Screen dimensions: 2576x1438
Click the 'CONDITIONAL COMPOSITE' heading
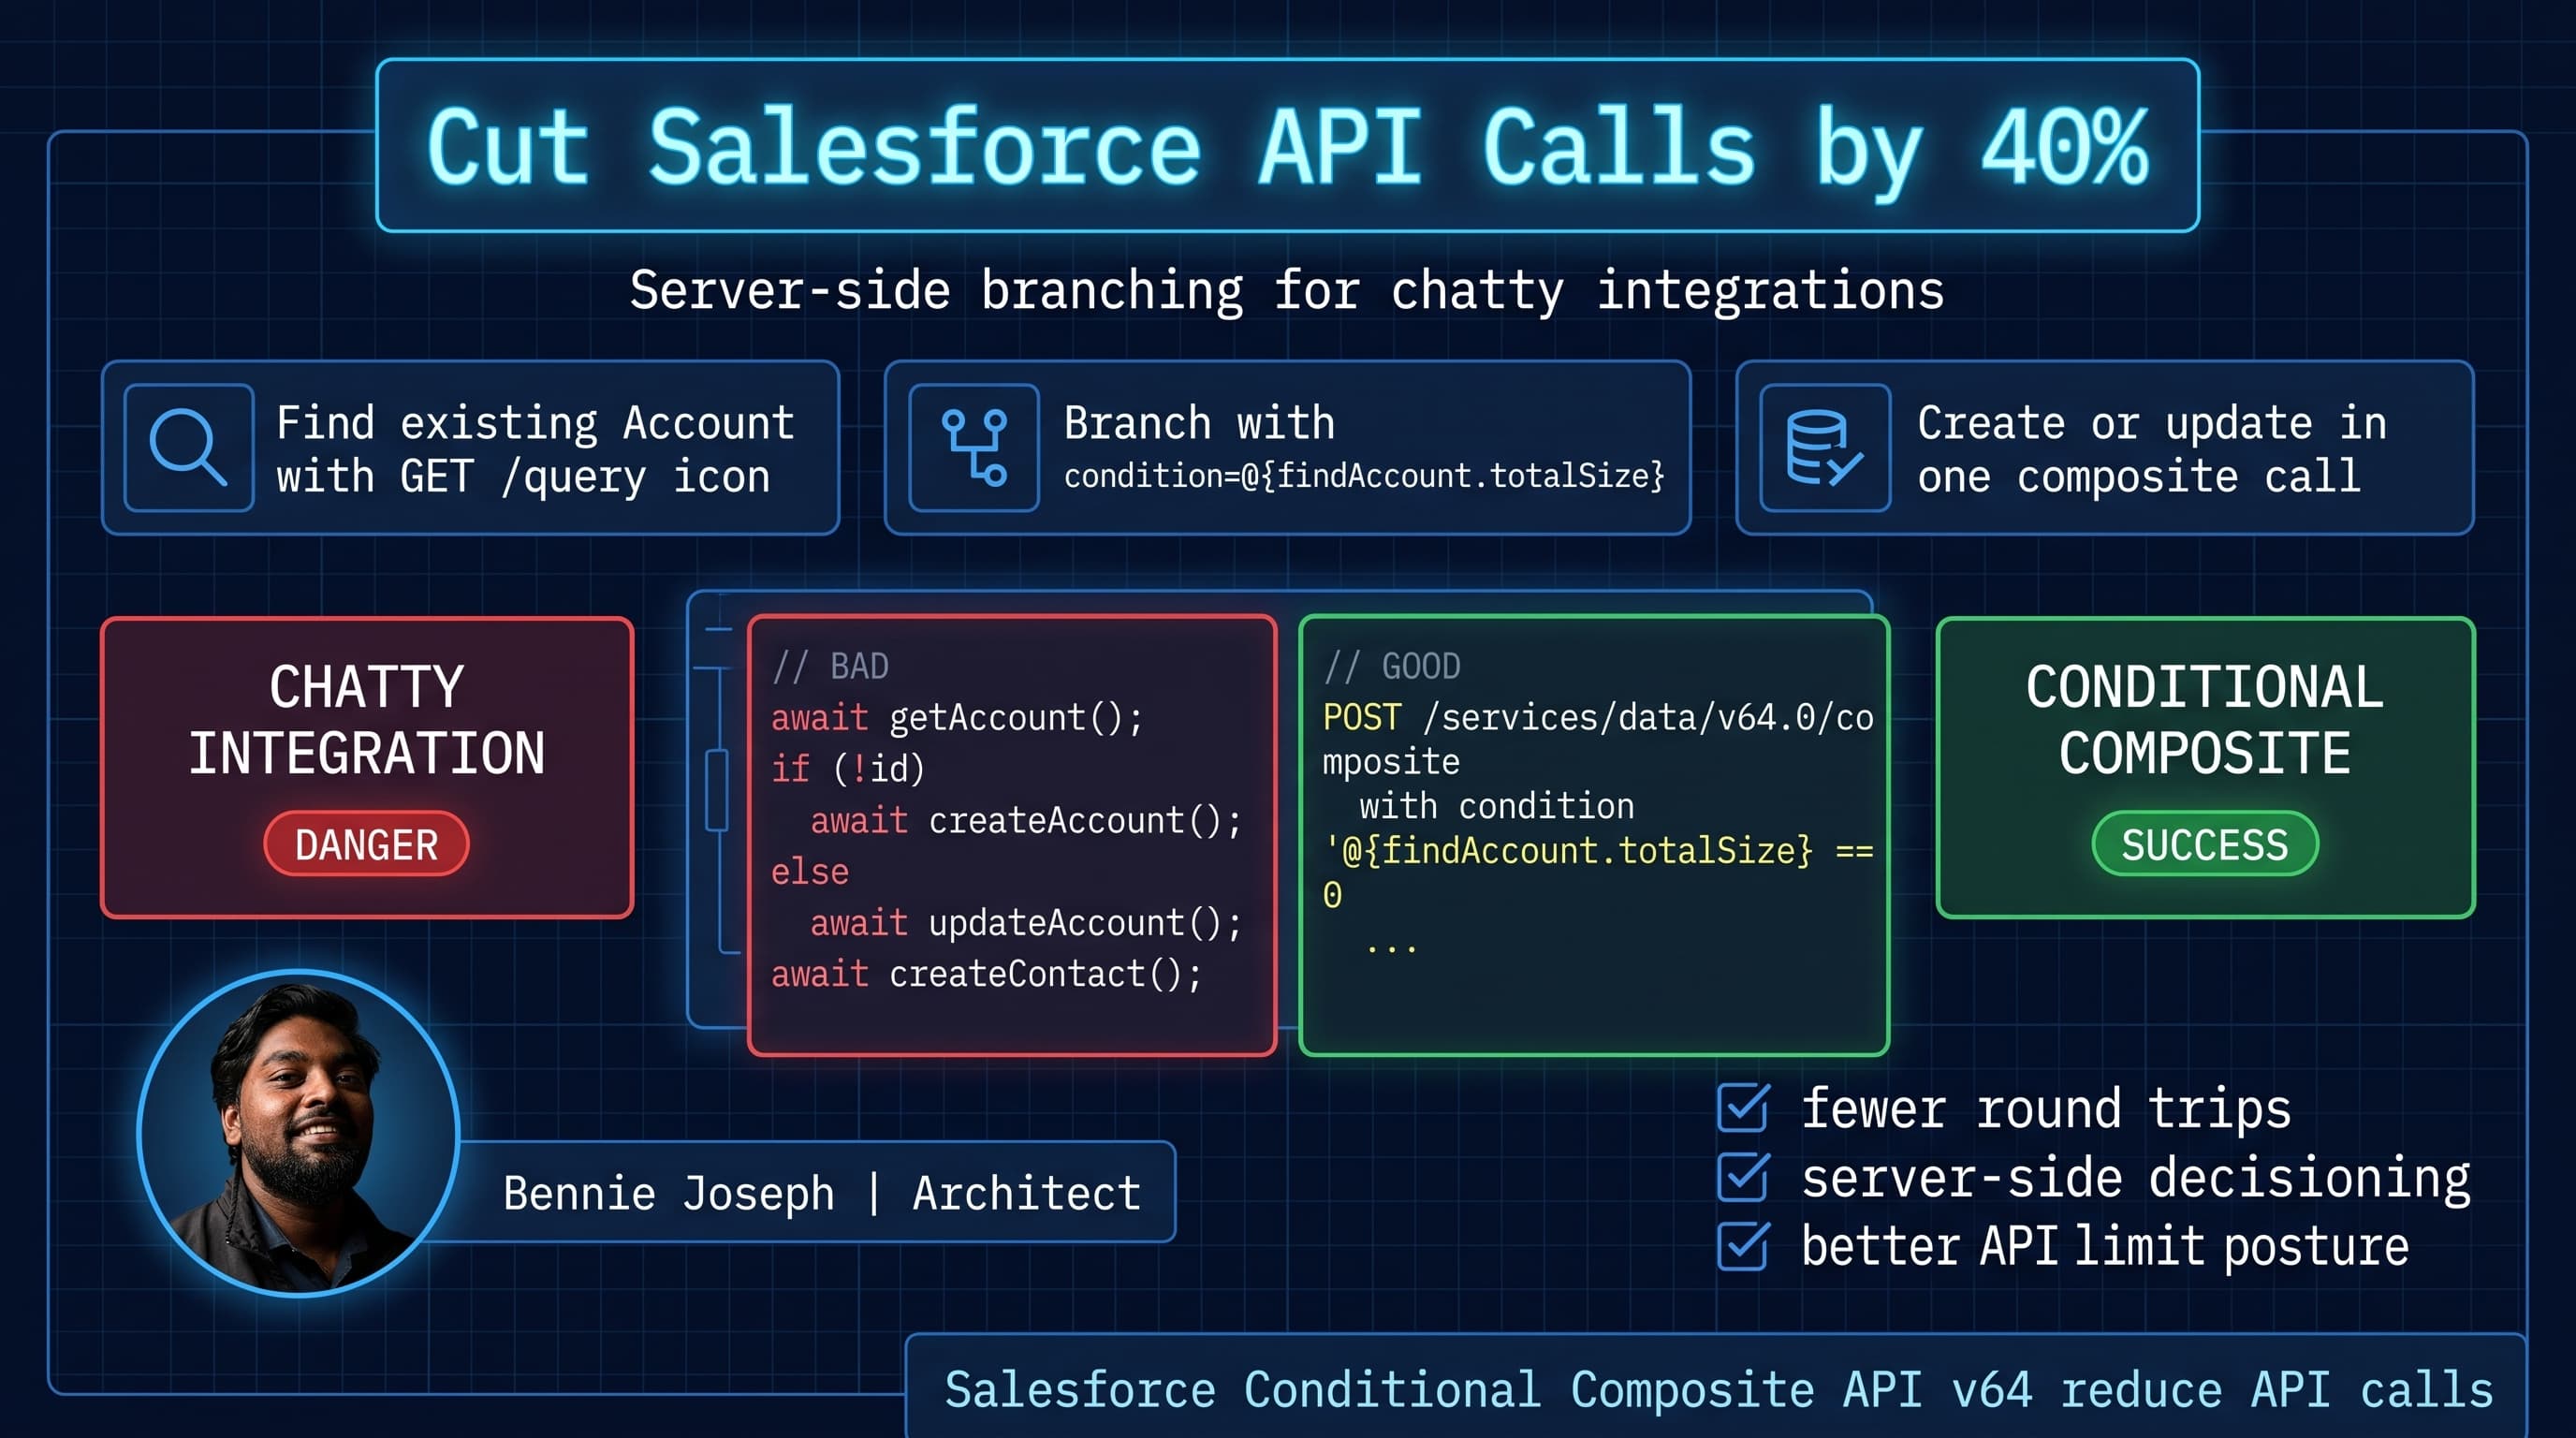point(2205,720)
